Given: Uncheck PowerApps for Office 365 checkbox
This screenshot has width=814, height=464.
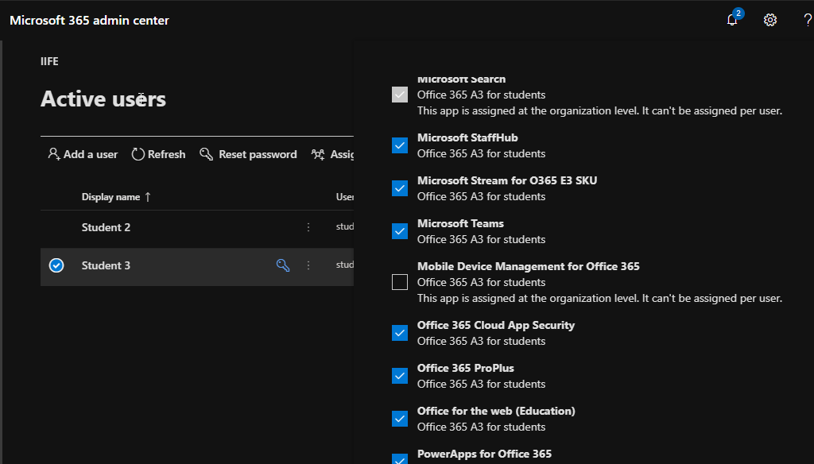Looking at the screenshot, I should point(400,458).
